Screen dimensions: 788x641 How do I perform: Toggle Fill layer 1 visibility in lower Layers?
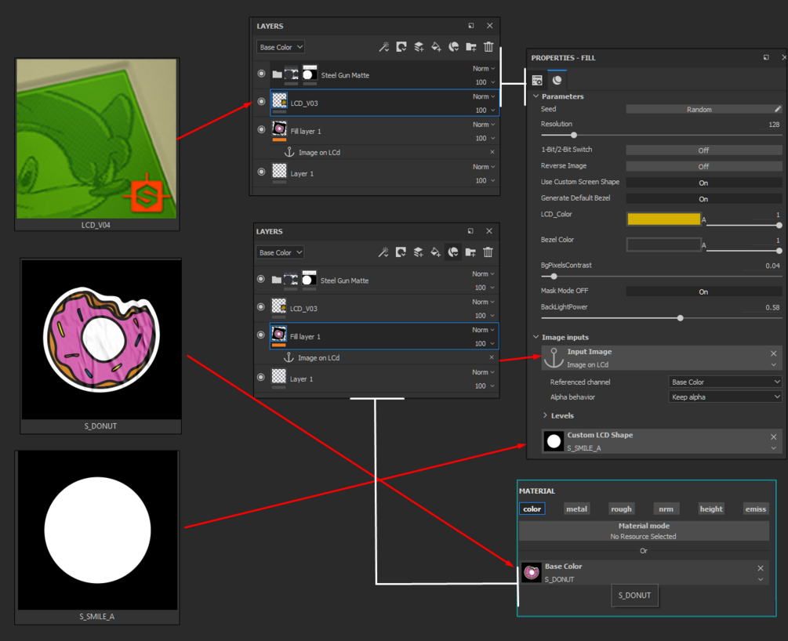coord(261,335)
